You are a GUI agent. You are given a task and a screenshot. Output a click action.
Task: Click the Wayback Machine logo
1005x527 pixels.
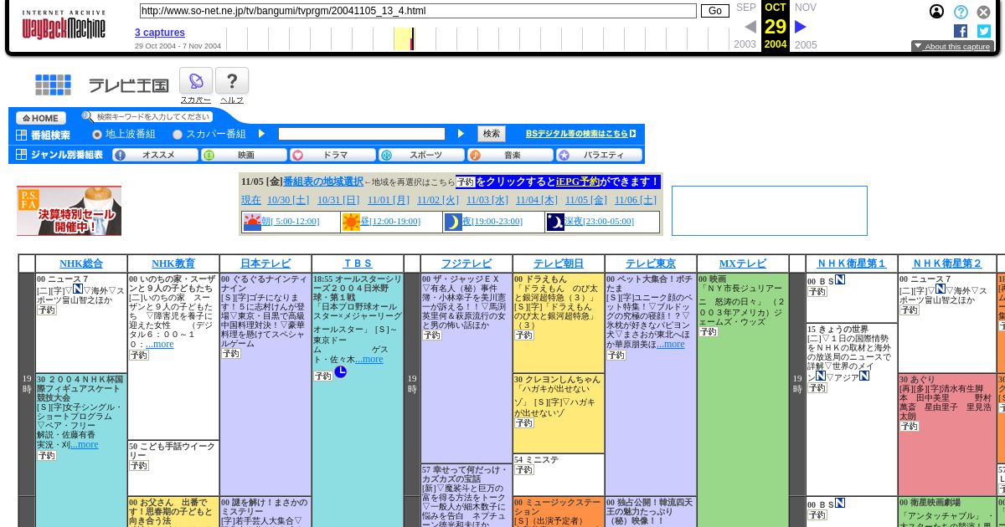[64, 26]
